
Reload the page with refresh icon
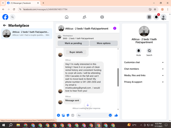tap(14, 9)
